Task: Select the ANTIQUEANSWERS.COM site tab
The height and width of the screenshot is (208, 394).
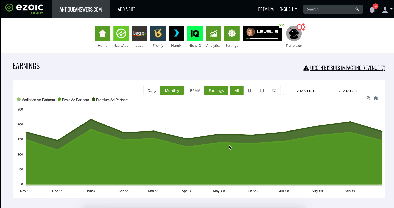Action: tap(81, 9)
